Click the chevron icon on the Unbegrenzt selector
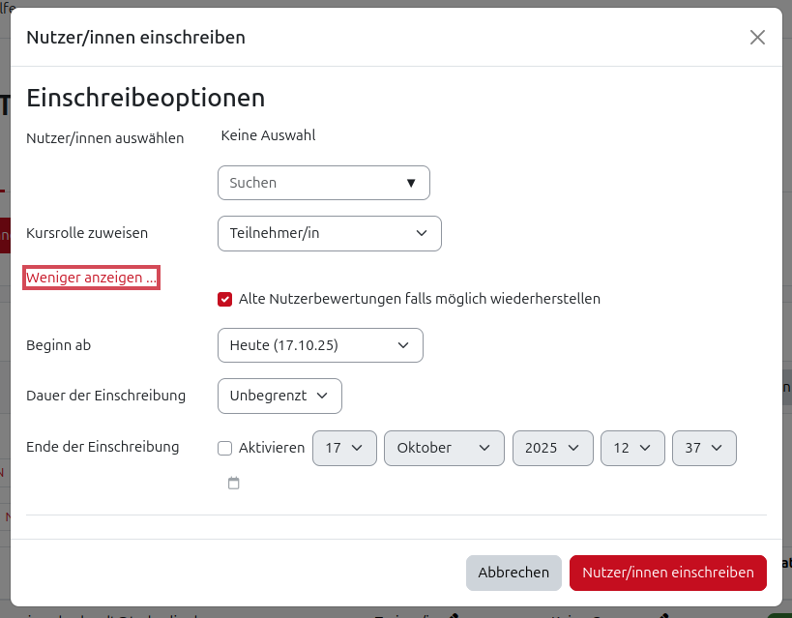792x618 pixels. point(324,396)
